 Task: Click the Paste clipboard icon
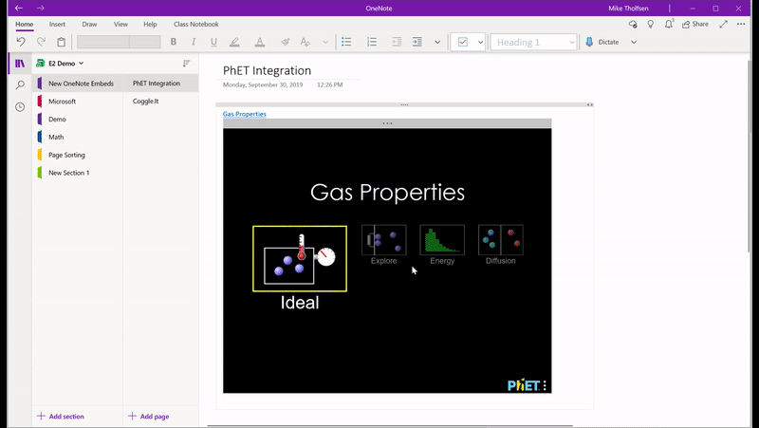pos(61,42)
